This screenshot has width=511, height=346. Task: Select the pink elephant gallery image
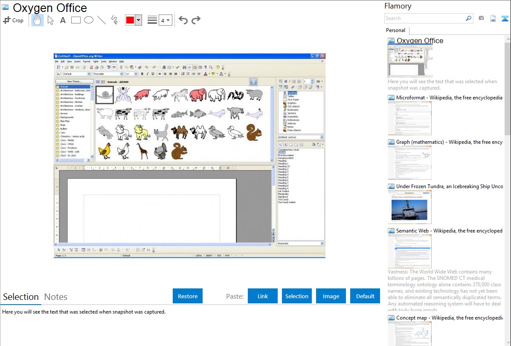[198, 95]
